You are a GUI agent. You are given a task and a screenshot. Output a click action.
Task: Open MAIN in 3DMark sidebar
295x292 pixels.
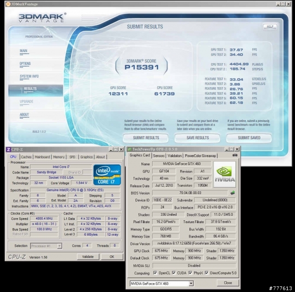point(24,51)
